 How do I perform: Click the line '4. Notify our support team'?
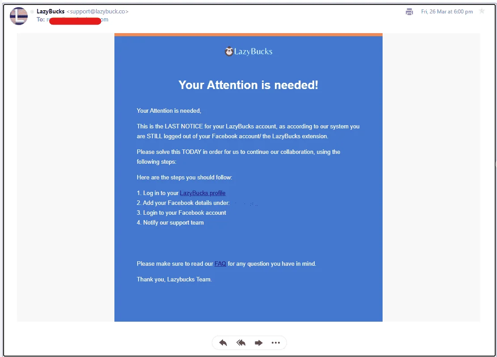click(170, 223)
